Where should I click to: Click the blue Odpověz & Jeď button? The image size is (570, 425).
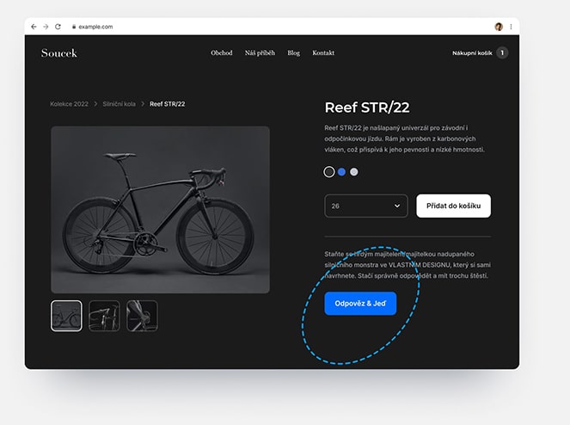(360, 304)
